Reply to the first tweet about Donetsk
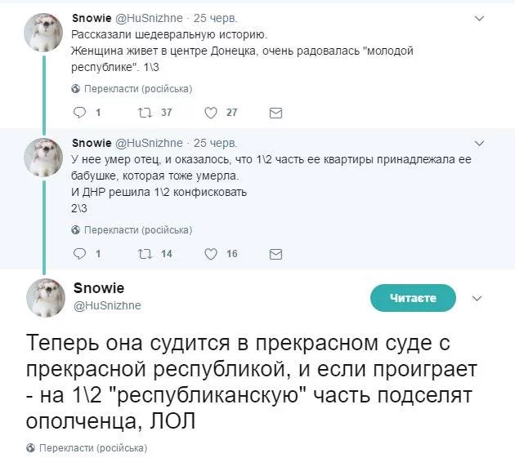Image resolution: width=515 pixels, height=458 pixels. [79, 113]
